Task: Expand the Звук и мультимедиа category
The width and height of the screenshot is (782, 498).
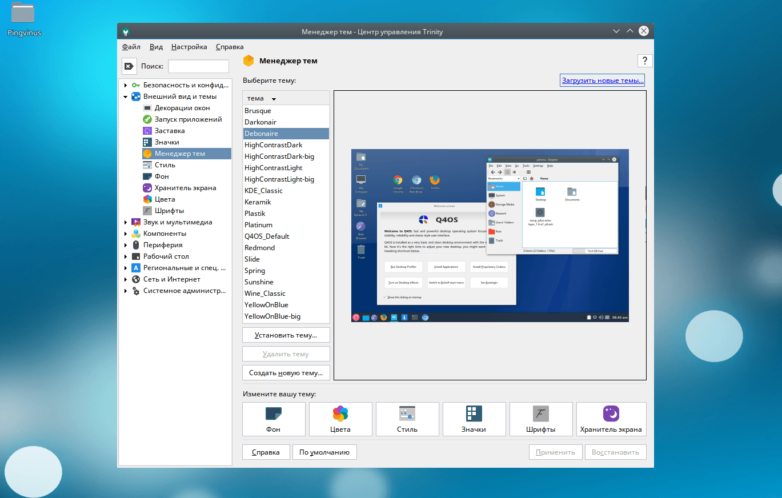Action: pos(126,222)
